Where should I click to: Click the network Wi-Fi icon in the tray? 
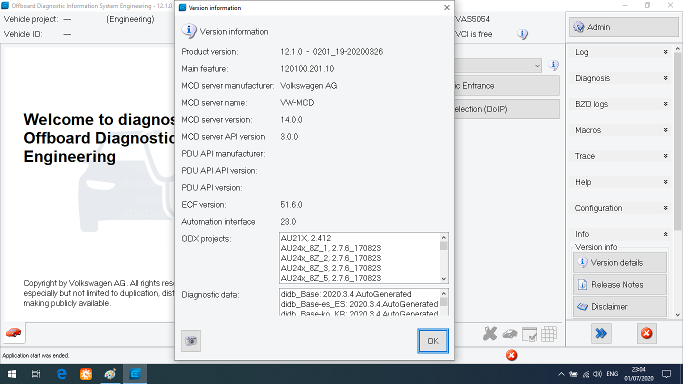[585, 374]
